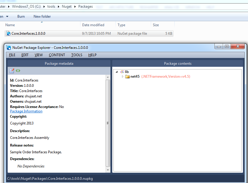Open the CONTENT menu
Screen dimensions: 248x183
pyautogui.click(x=57, y=55)
